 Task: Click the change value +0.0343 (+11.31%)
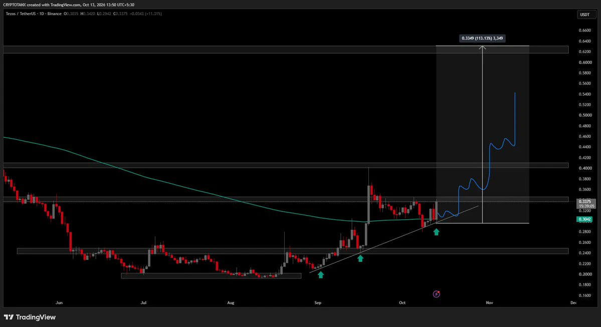click(x=146, y=14)
